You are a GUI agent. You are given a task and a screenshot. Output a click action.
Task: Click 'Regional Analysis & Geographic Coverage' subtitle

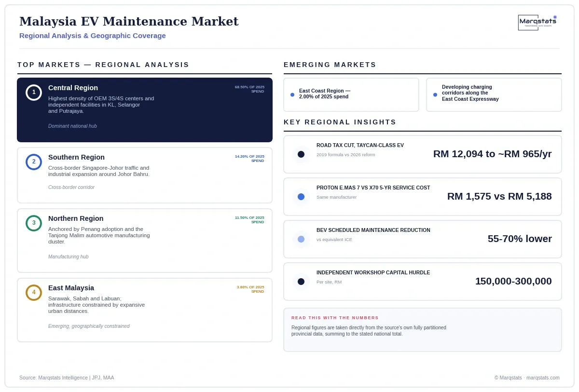click(x=93, y=36)
